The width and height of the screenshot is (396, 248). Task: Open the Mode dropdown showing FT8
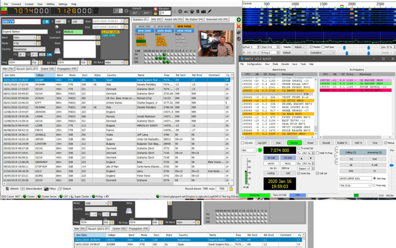[24, 43]
